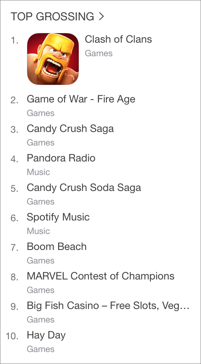Open Candy Crush Saga listing
This screenshot has width=201, height=364.
70,129
